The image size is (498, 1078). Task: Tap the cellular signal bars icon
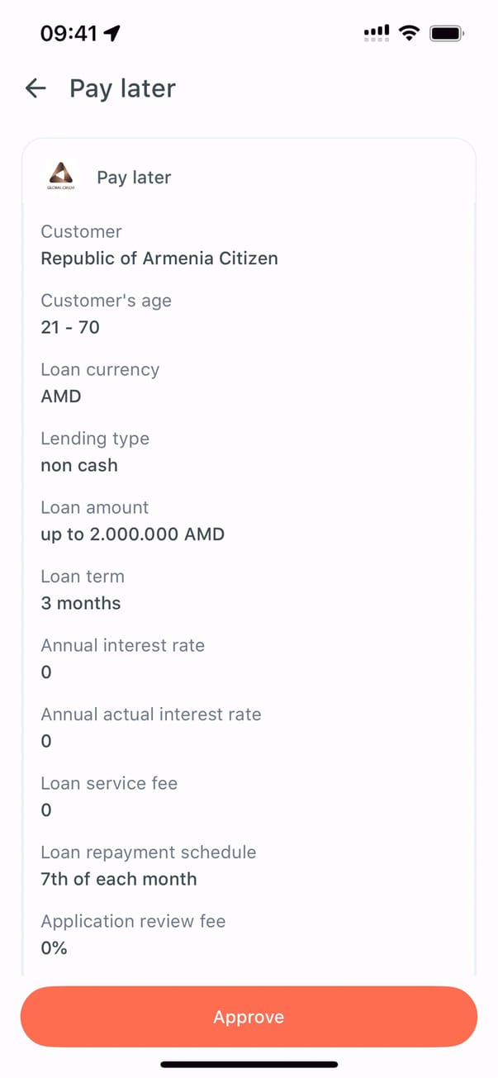tap(377, 33)
